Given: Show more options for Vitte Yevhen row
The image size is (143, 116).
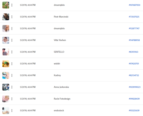Looking at the screenshot, I should pyautogui.click(x=12, y=40).
